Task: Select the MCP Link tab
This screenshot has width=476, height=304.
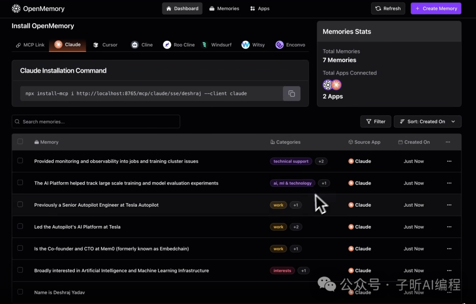Action: pyautogui.click(x=30, y=44)
